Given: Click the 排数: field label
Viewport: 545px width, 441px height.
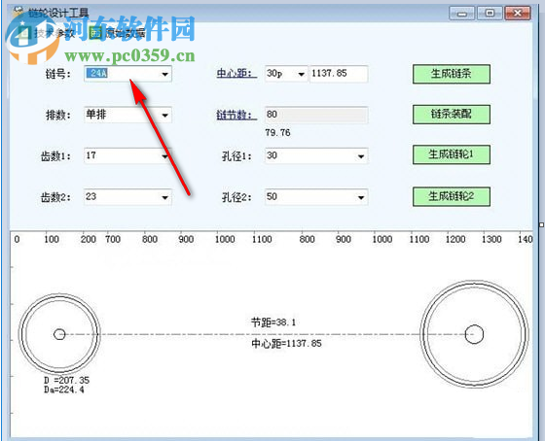Looking at the screenshot, I should tap(58, 115).
